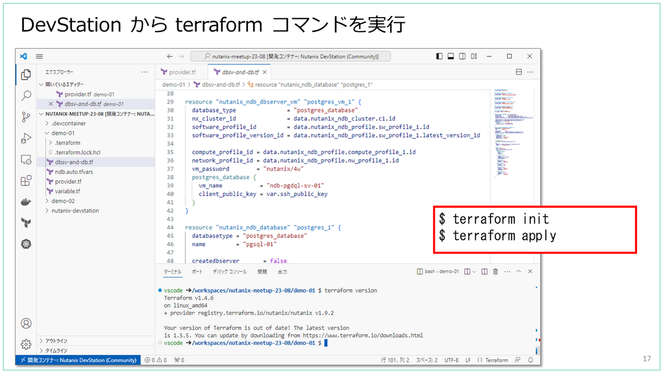Open the Nutanix DevStation remote container indicator
This screenshot has height=373, width=663.
(x=78, y=360)
